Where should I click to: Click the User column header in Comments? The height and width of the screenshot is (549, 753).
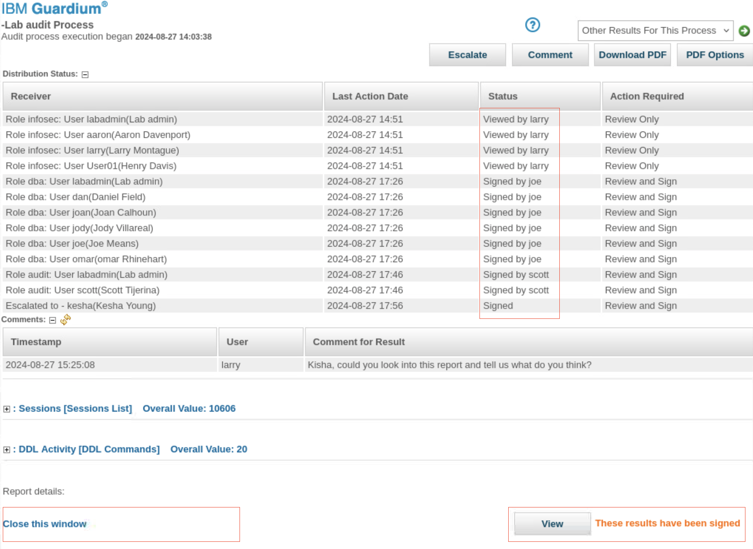tap(261, 342)
